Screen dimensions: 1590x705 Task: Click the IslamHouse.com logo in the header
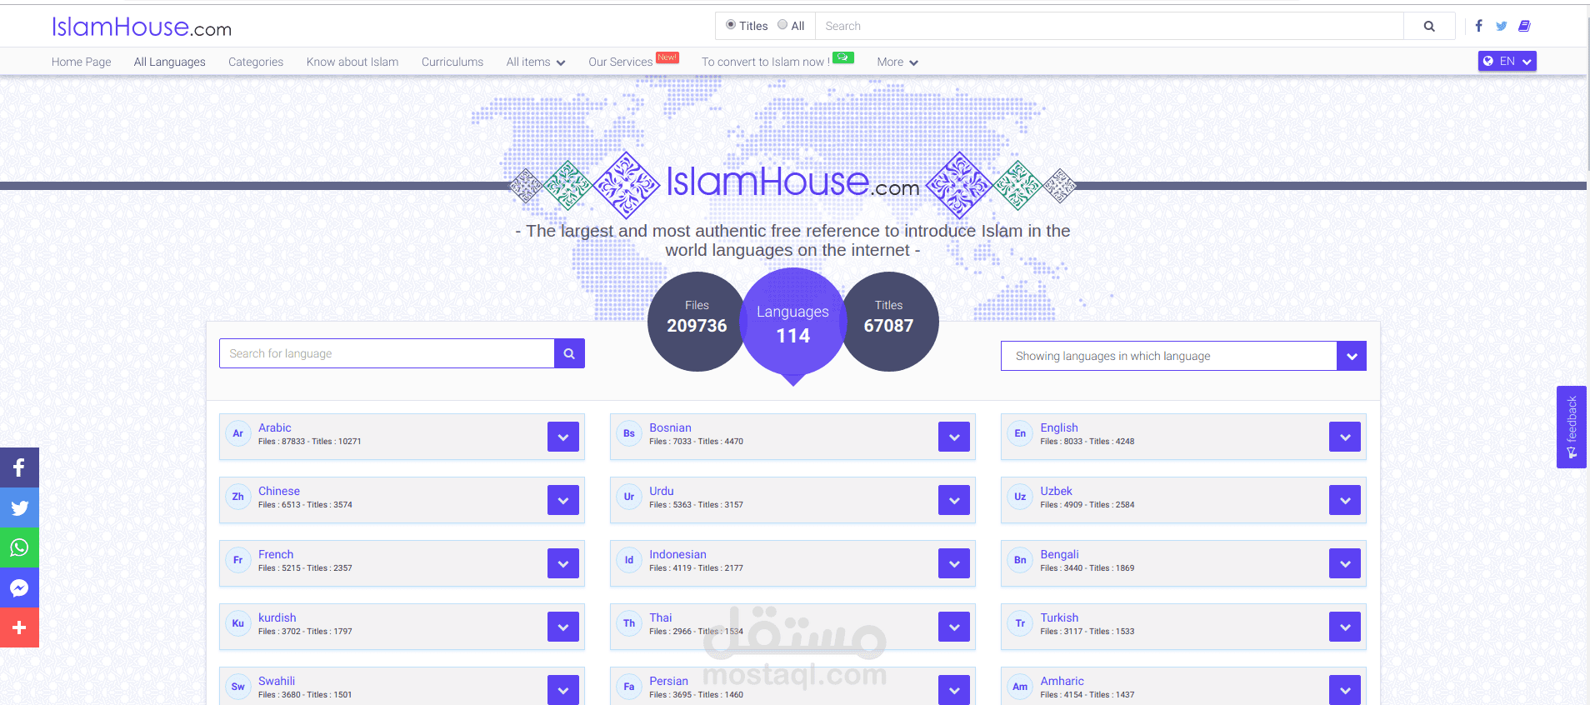142,27
